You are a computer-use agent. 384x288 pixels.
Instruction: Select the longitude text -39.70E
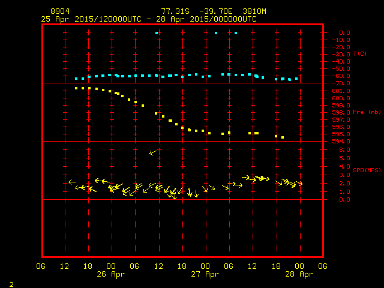tap(216, 11)
